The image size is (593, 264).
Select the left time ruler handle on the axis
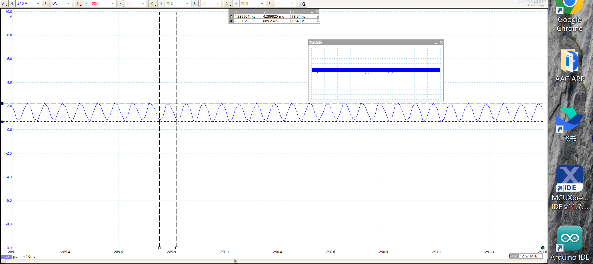159,248
